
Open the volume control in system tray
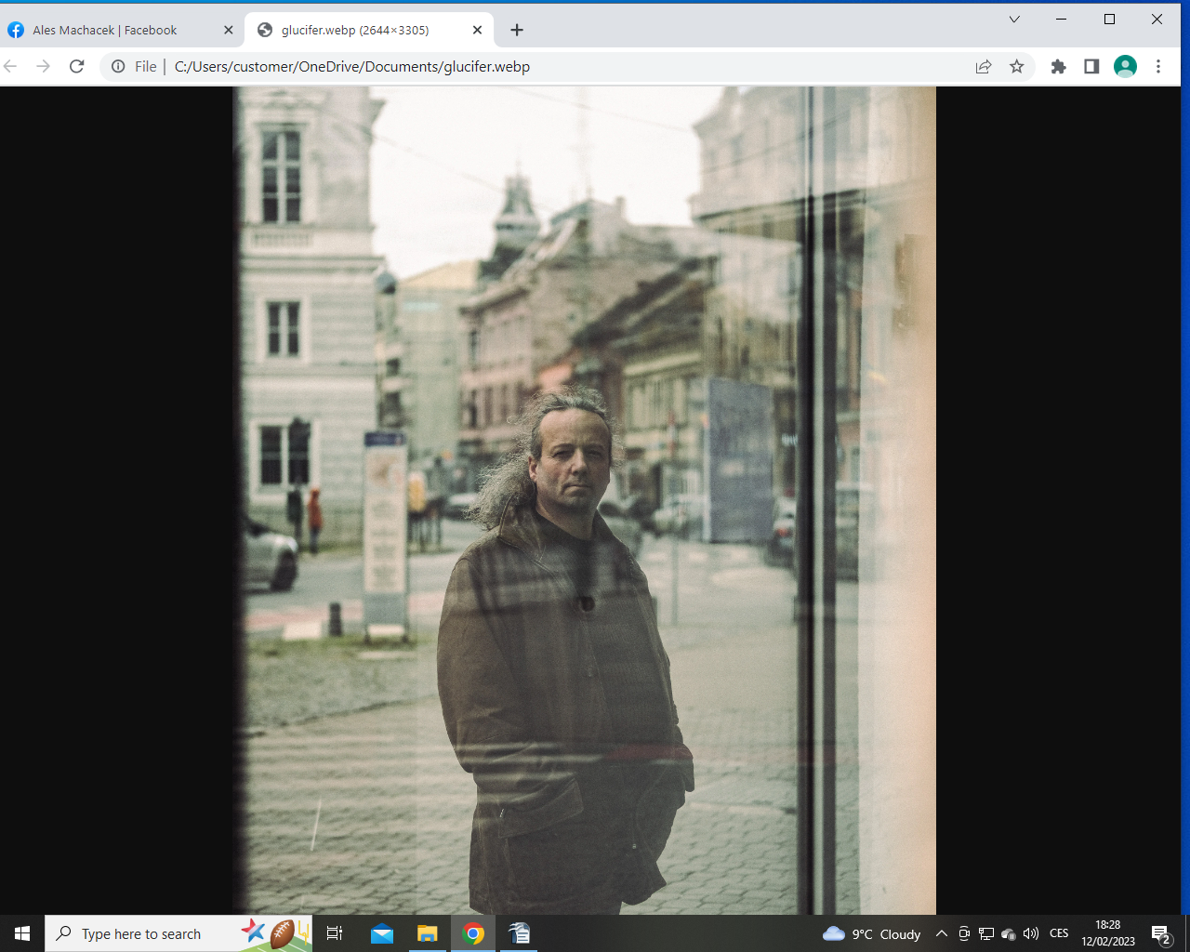[x=1031, y=933]
